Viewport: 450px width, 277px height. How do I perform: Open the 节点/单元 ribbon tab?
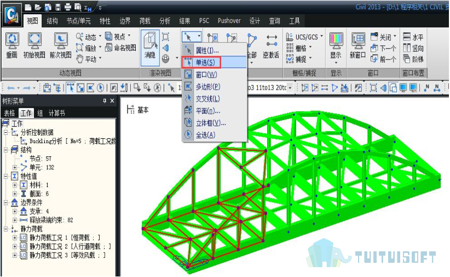click(78, 21)
